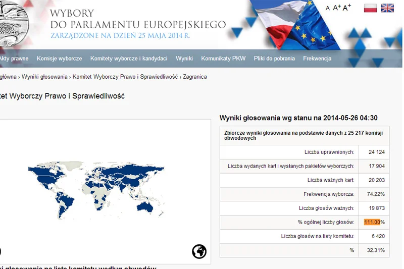Click the Zagranica breadcrumb
This screenshot has width=404, height=269.
[x=195, y=77]
